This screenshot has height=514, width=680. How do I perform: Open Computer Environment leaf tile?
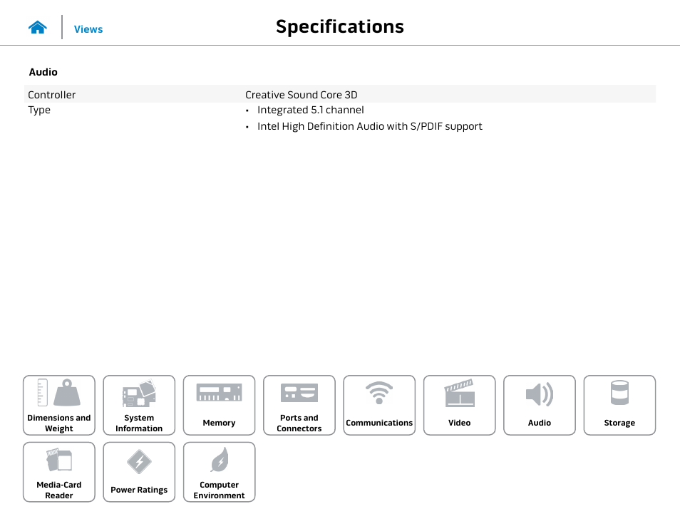(x=219, y=472)
